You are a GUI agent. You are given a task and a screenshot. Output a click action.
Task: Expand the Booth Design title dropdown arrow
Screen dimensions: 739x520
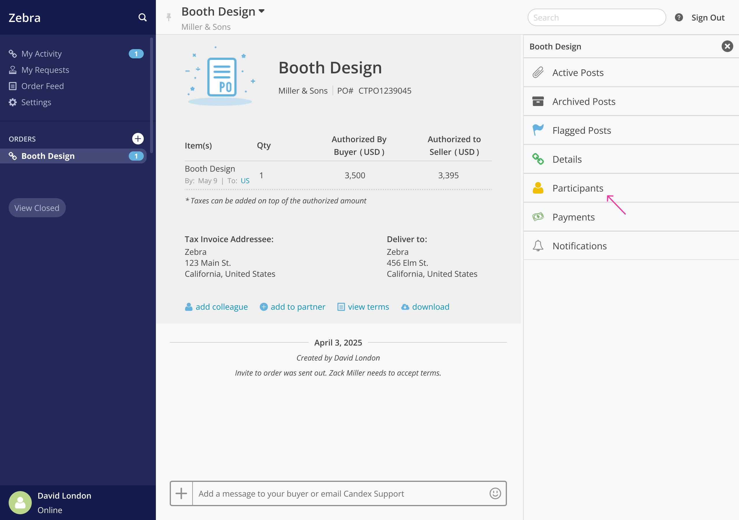tap(262, 11)
